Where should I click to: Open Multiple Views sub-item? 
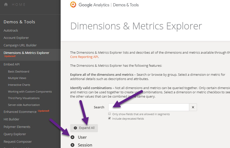click(x=17, y=78)
